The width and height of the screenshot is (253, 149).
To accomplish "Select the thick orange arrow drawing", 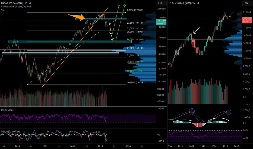I will point(76,17).
